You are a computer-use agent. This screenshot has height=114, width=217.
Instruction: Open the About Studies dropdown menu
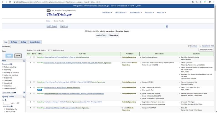click(x=121, y=13)
